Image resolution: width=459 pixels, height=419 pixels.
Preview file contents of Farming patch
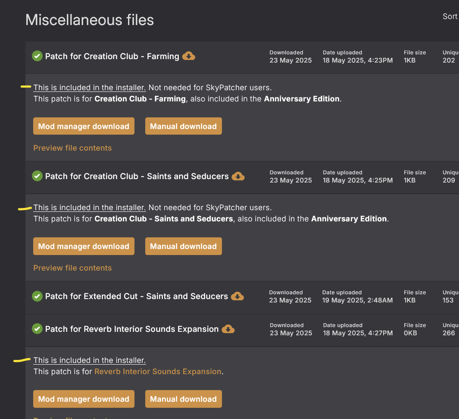click(x=72, y=148)
